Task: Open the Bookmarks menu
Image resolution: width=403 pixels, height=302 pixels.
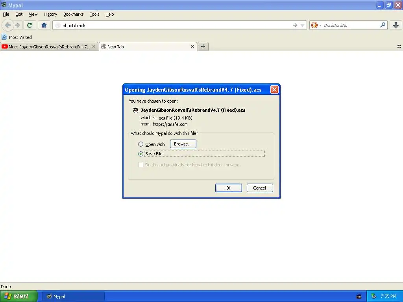Action: point(74,14)
